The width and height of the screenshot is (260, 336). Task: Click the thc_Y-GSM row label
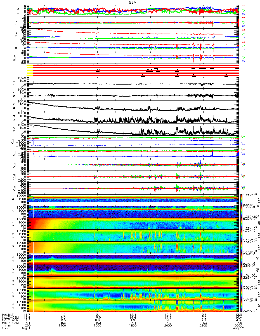[x=10, y=319]
